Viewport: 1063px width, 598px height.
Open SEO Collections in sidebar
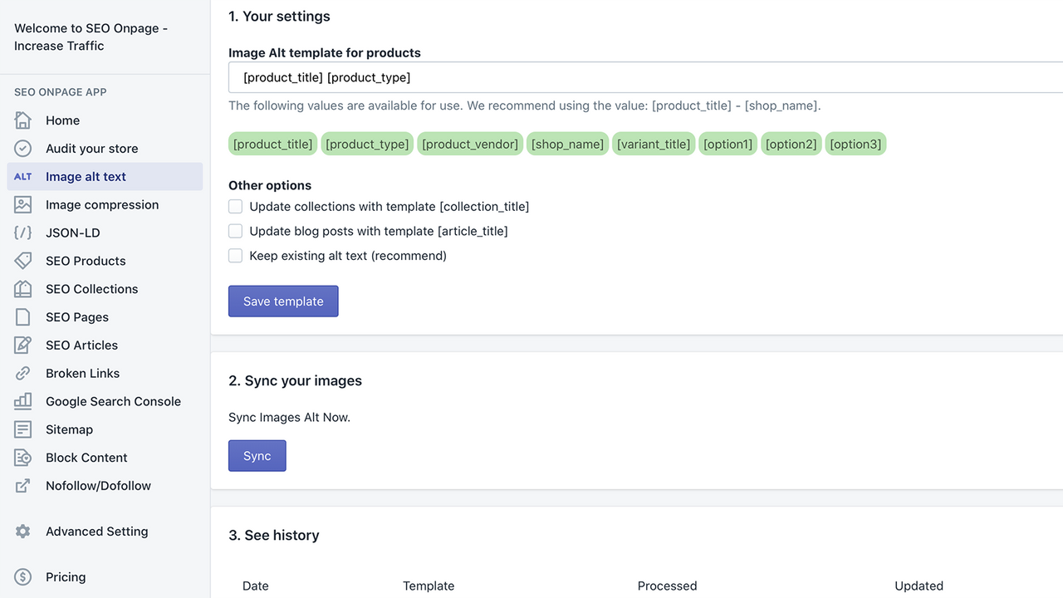(x=91, y=289)
